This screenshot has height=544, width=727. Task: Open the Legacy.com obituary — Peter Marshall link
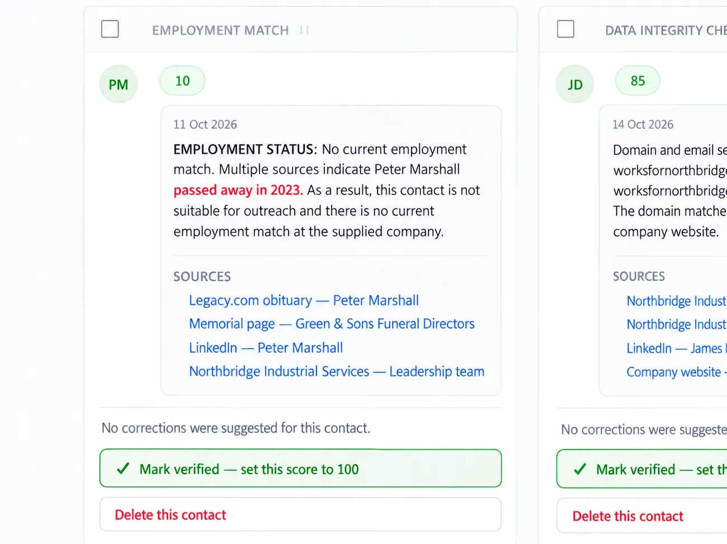click(304, 300)
